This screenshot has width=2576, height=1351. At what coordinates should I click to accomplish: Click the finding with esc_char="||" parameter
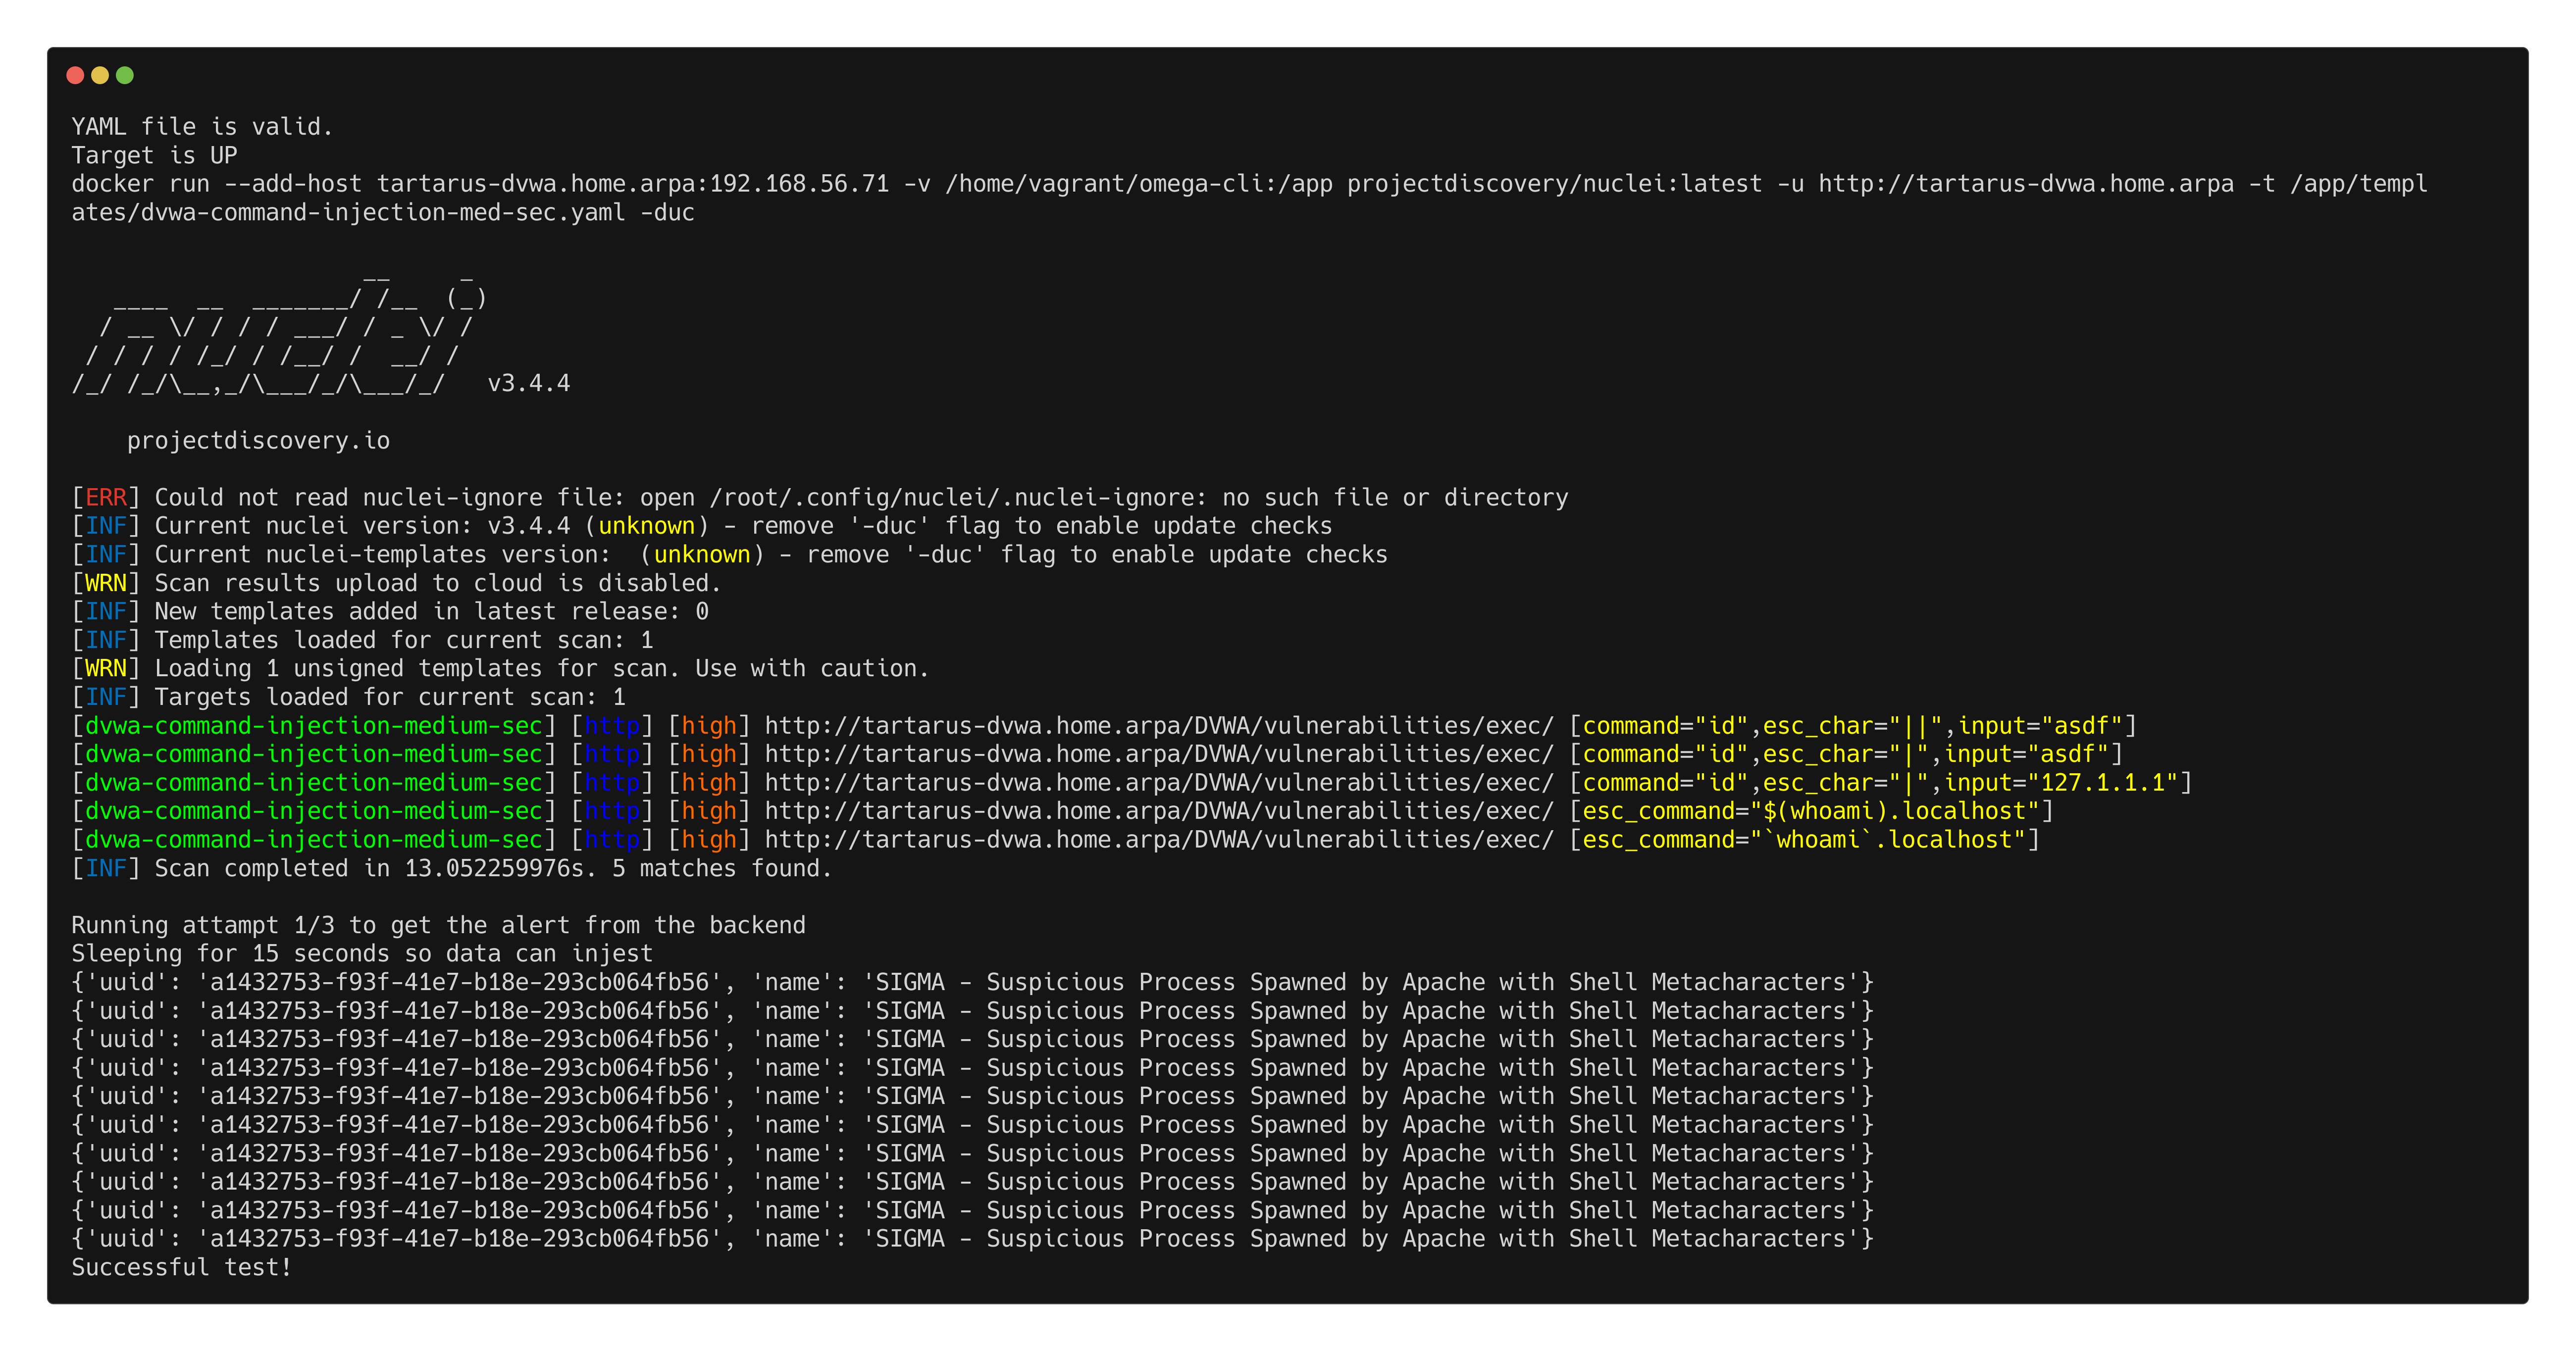(1852, 726)
